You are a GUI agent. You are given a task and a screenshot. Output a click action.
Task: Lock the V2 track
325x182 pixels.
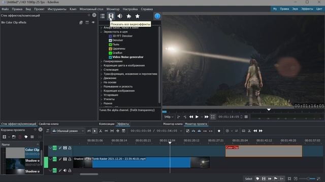point(70,148)
